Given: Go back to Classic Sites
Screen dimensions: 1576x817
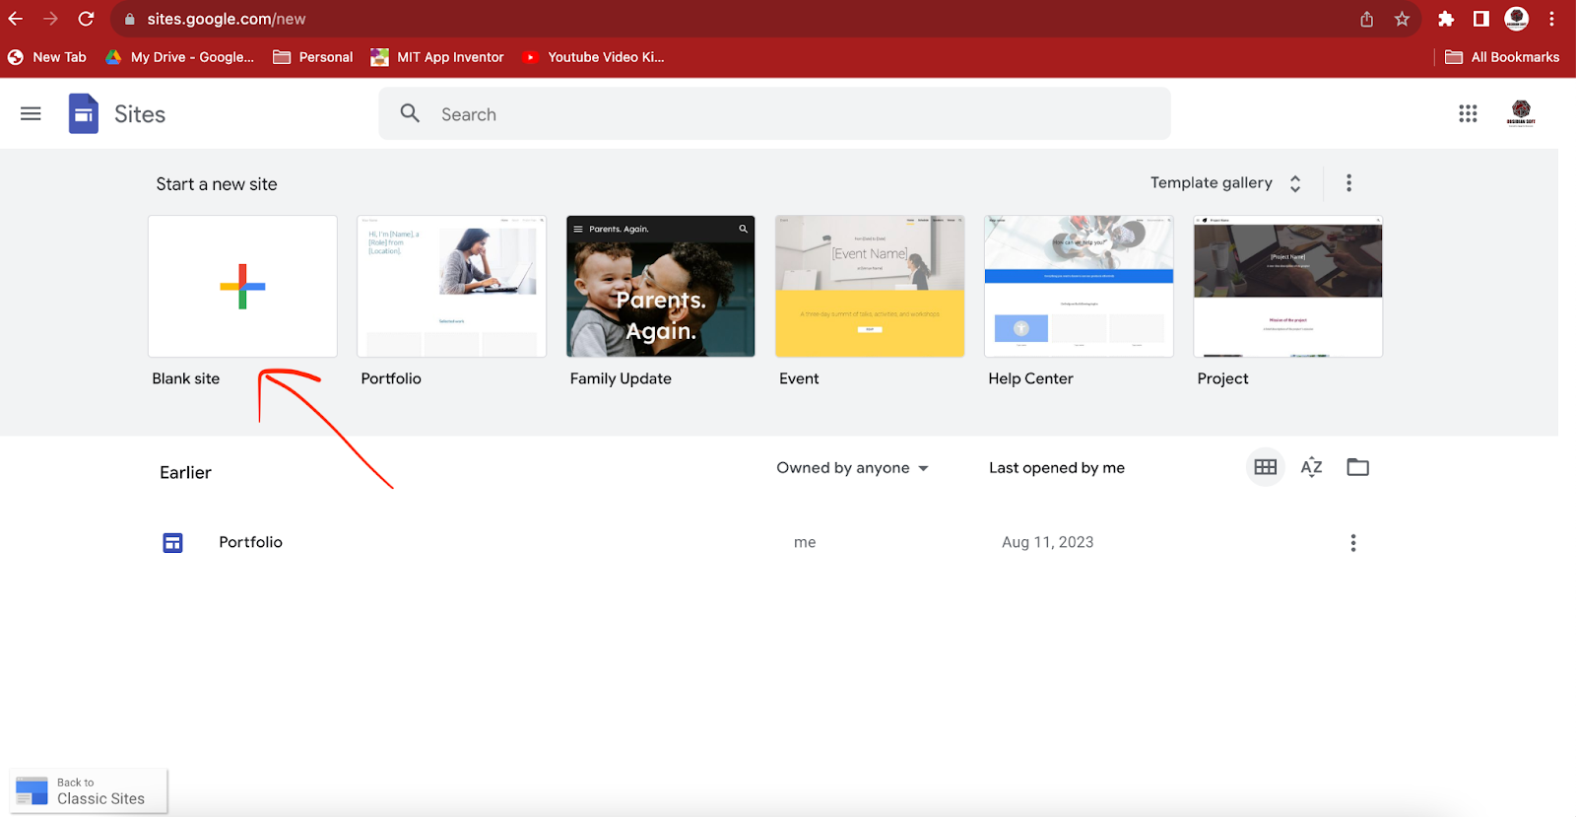Looking at the screenshot, I should 89,791.
